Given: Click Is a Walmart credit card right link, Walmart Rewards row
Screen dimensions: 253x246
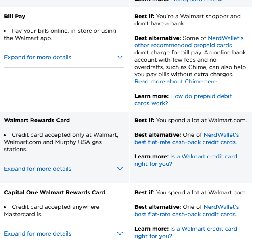Looking at the screenshot, I should 186,160.
